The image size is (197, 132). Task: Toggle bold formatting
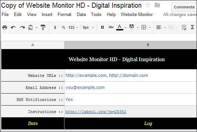[x=103, y=27]
